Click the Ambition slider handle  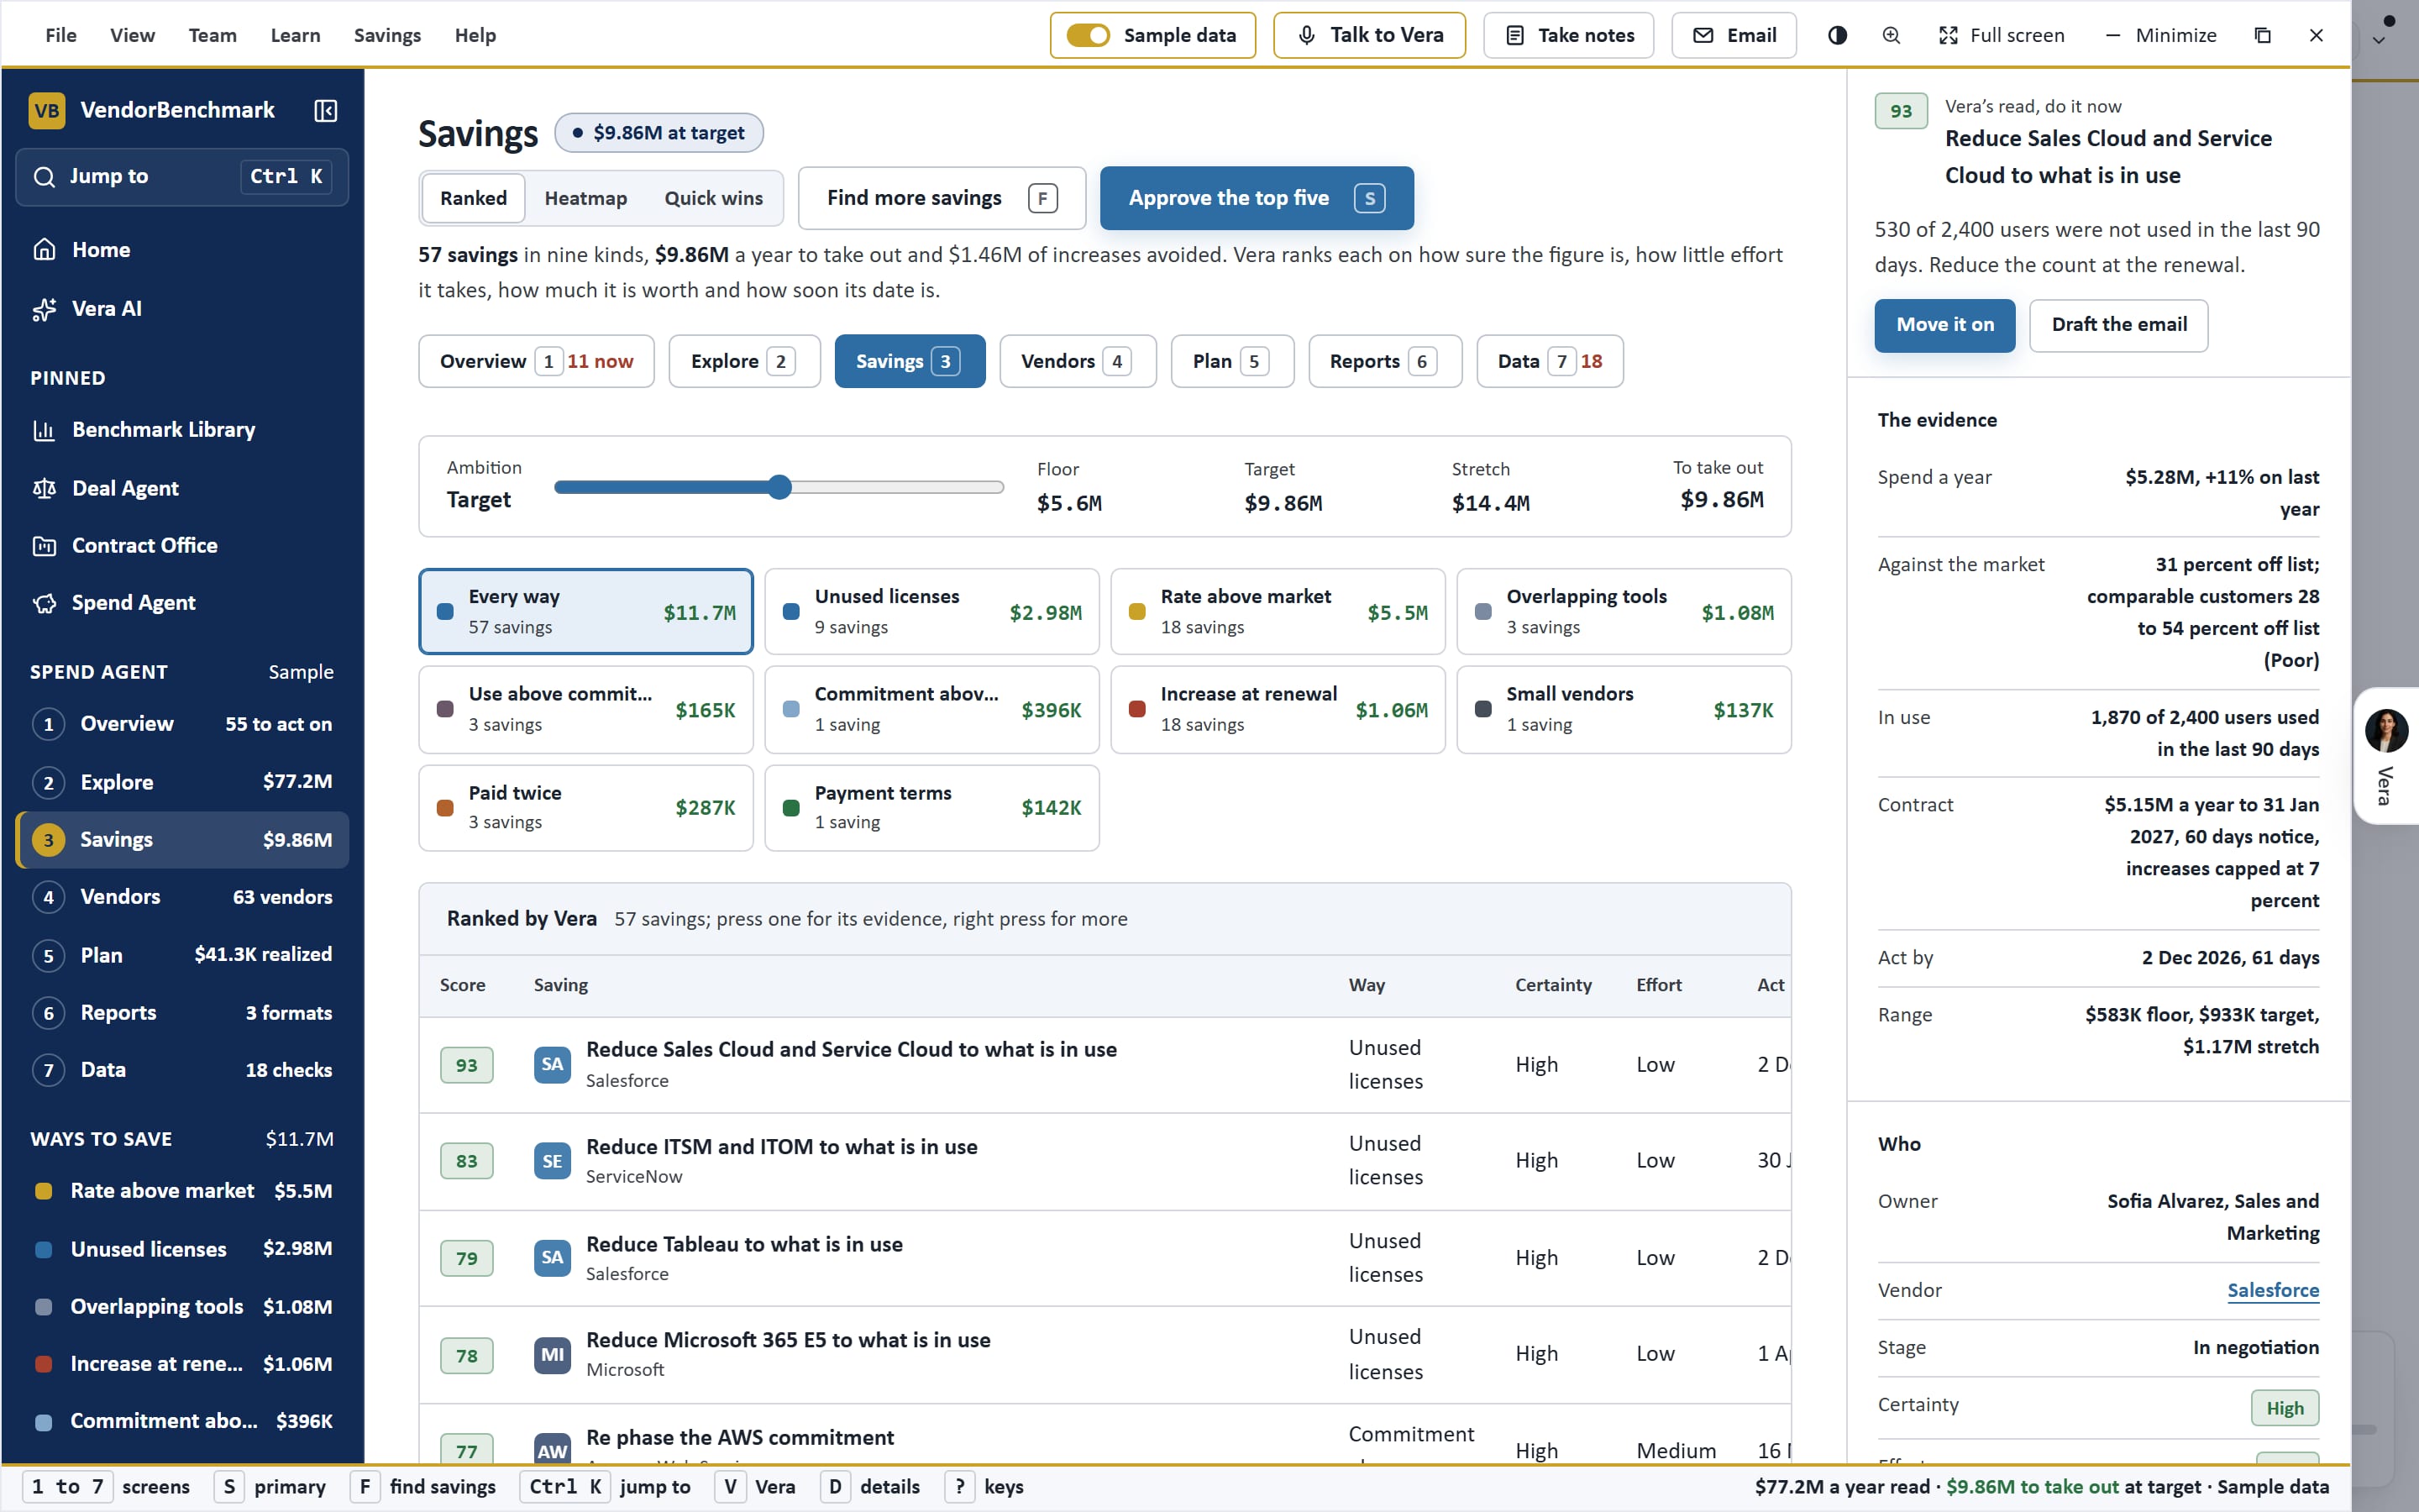779,487
